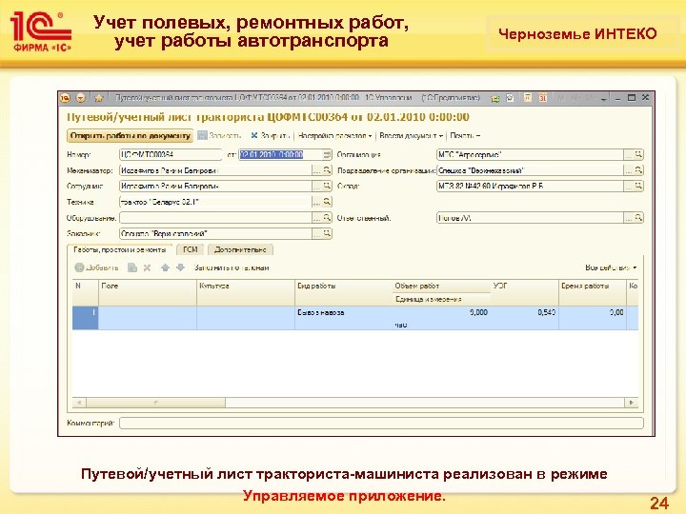Switch to the Дополнительно tab

240,250
